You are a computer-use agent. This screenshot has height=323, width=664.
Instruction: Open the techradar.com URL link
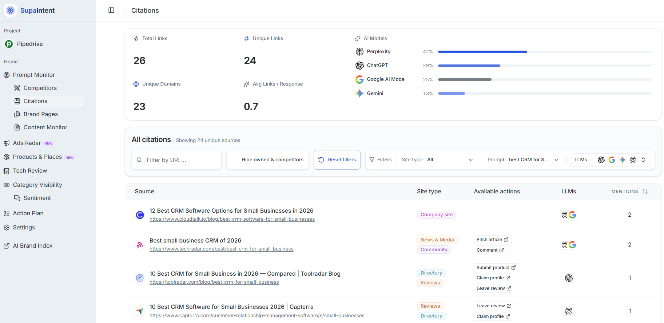click(x=222, y=249)
